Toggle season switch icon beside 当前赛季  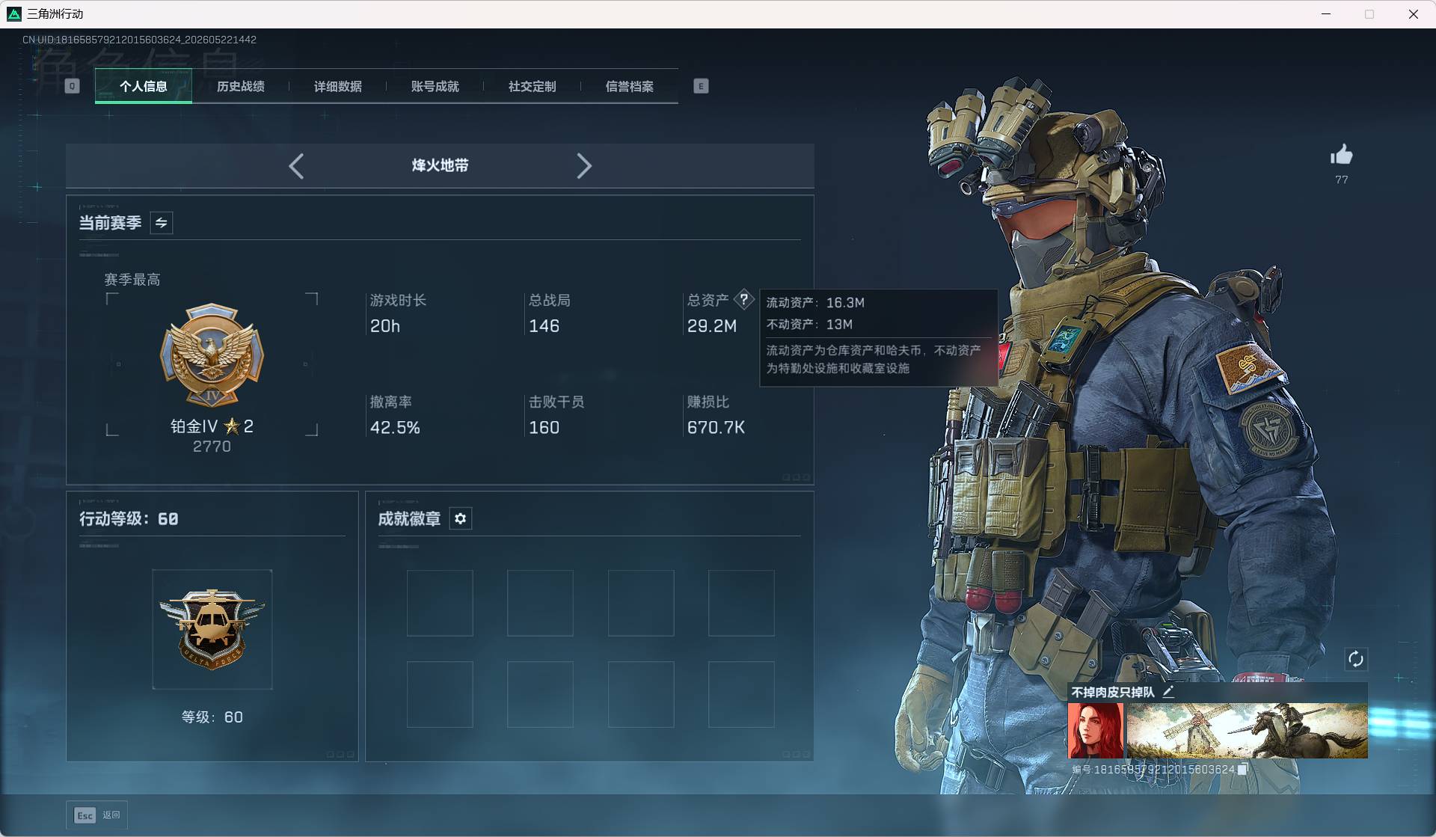point(162,223)
